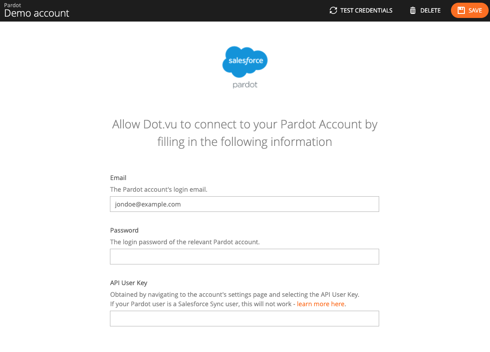The height and width of the screenshot is (352, 490).
Task: Click the API User Key label
Action: click(x=129, y=283)
